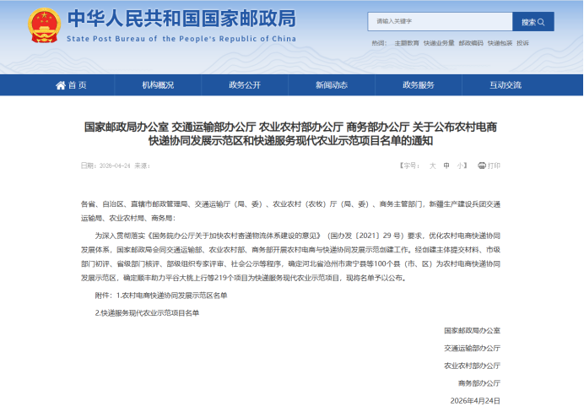Click hot word 主题教育
Viewport: 584px width, 412px height.
click(x=406, y=43)
